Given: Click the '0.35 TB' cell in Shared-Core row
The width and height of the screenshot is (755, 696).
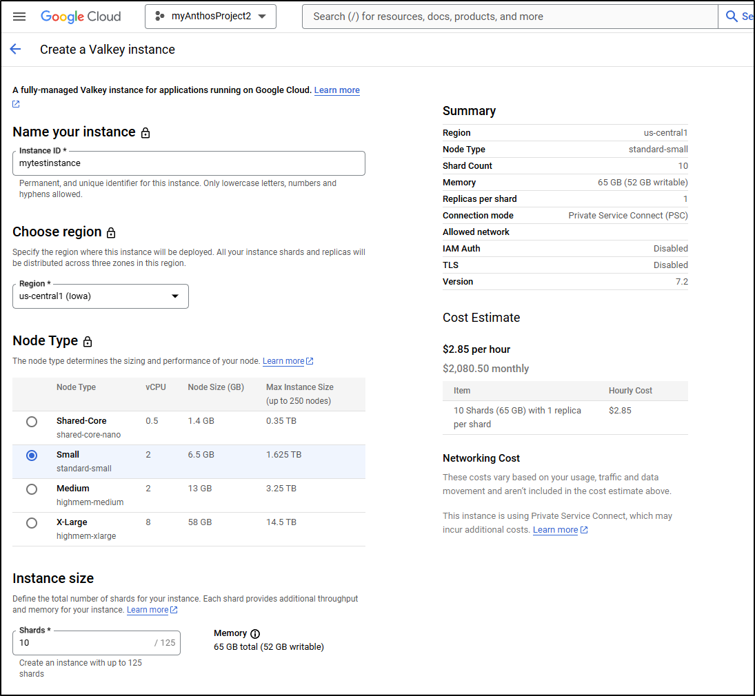Looking at the screenshot, I should click(281, 420).
